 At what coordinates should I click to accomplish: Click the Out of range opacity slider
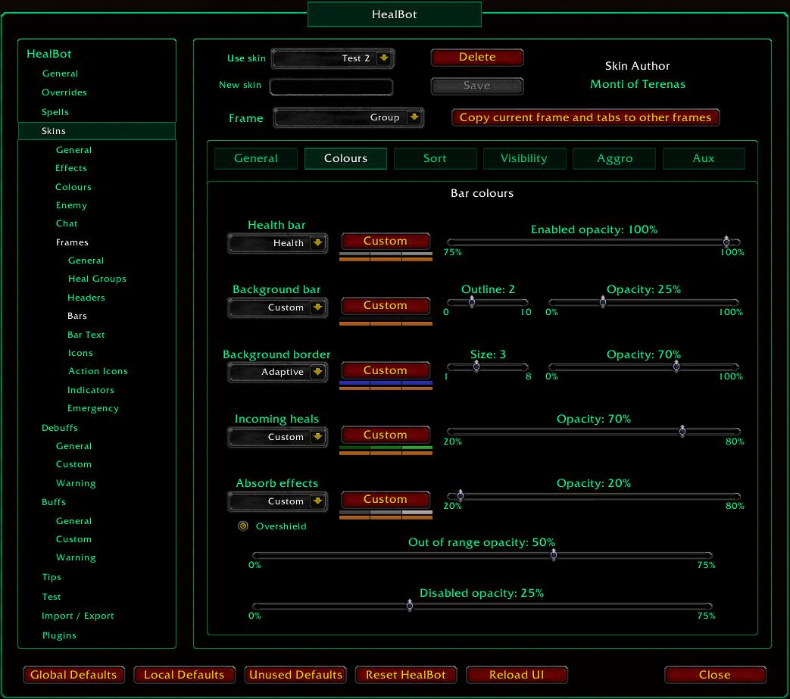[x=482, y=555]
